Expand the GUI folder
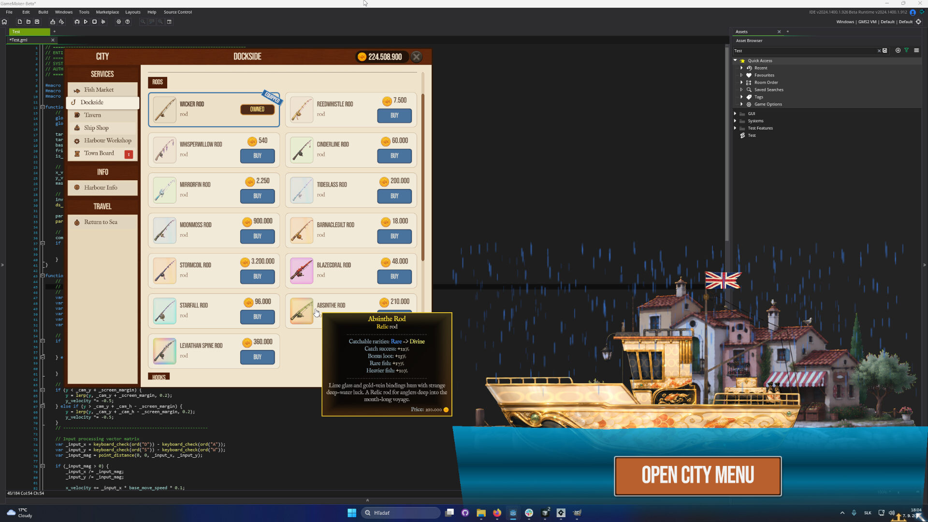 coord(736,114)
